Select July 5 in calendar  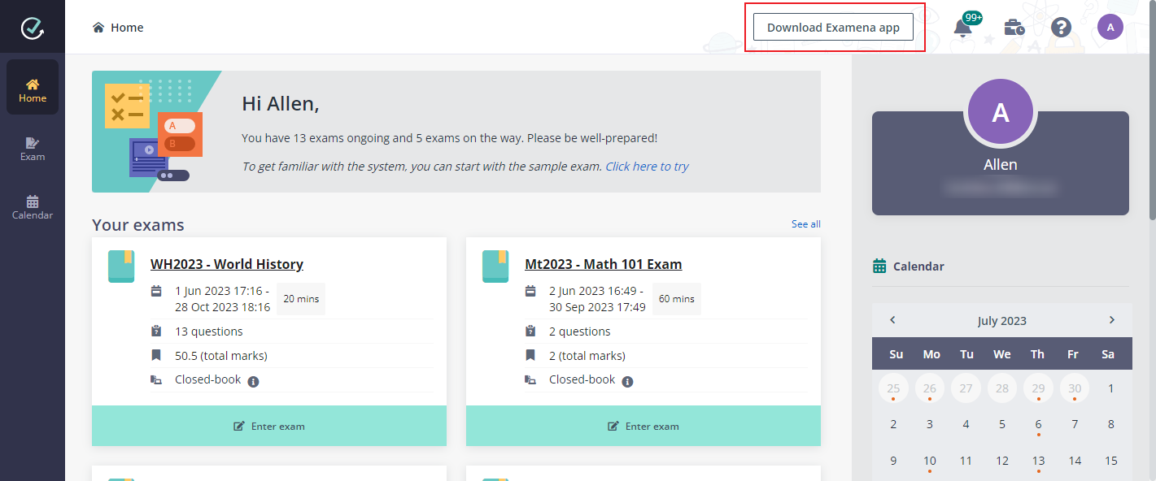[1002, 424]
